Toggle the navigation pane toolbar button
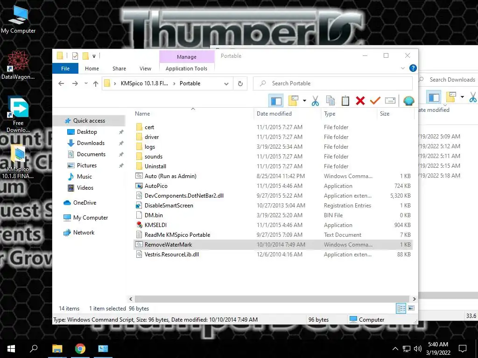The image size is (478, 358). [276, 101]
